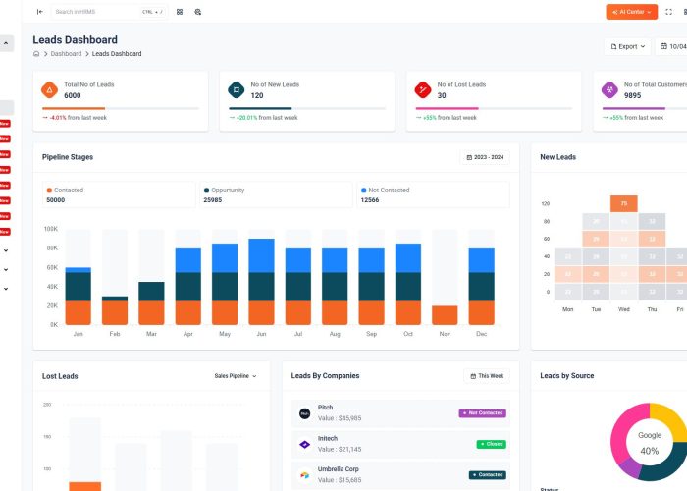Click the 6000 total leads value
The width and height of the screenshot is (687, 491).
coord(73,95)
